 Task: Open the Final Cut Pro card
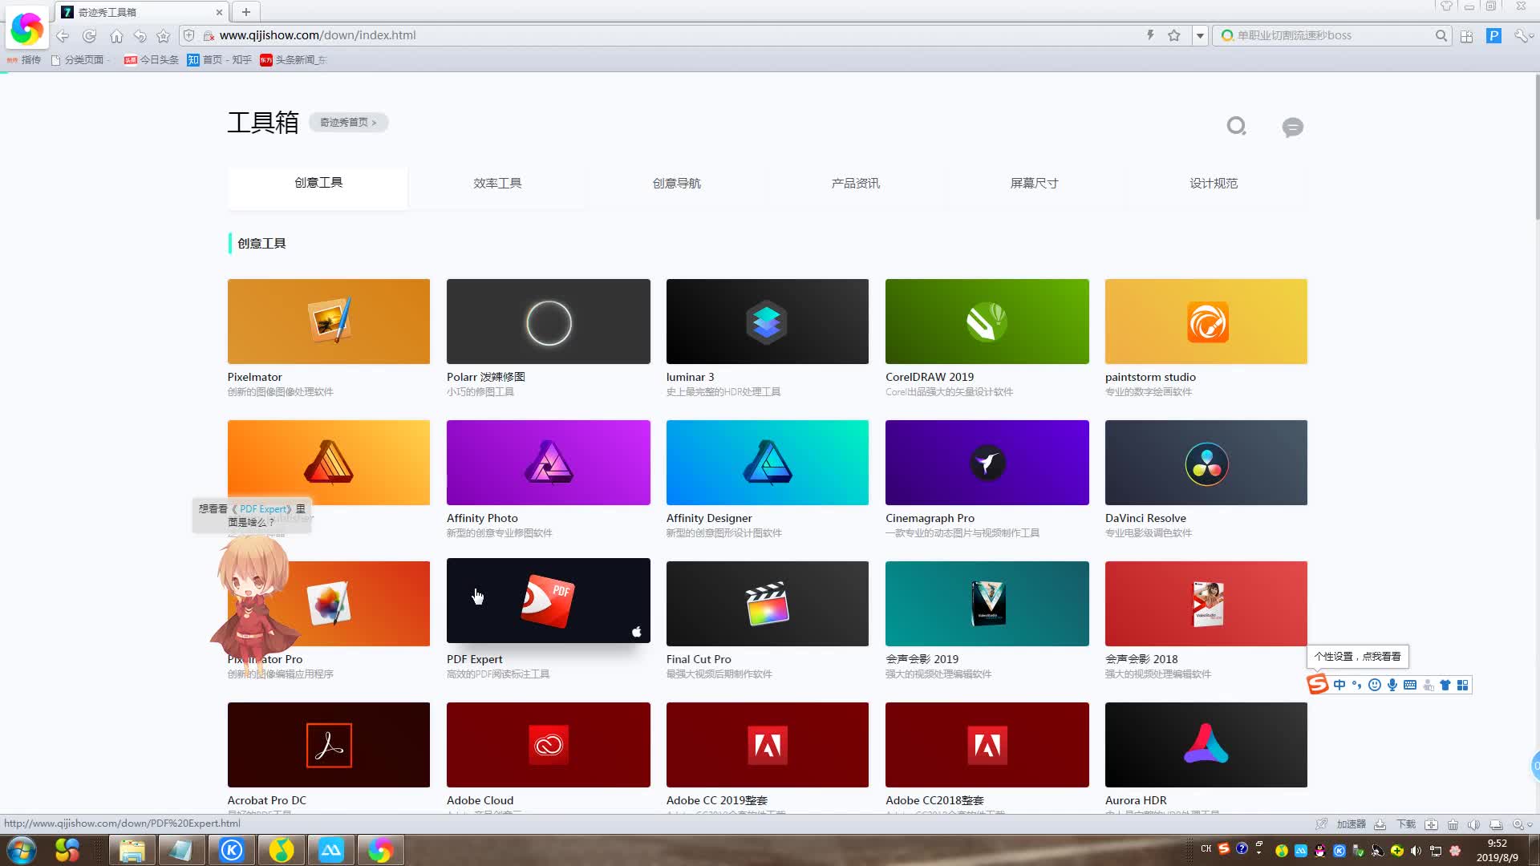pos(767,604)
